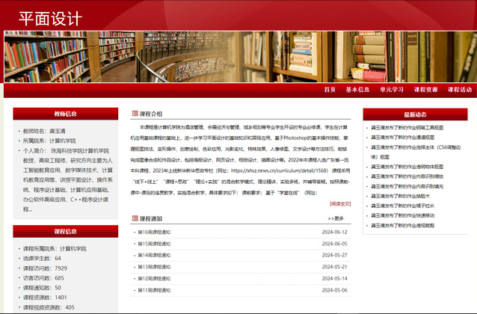The width and height of the screenshot is (477, 314).
Task: Click the date 2024-05-06
Action: coord(334,290)
